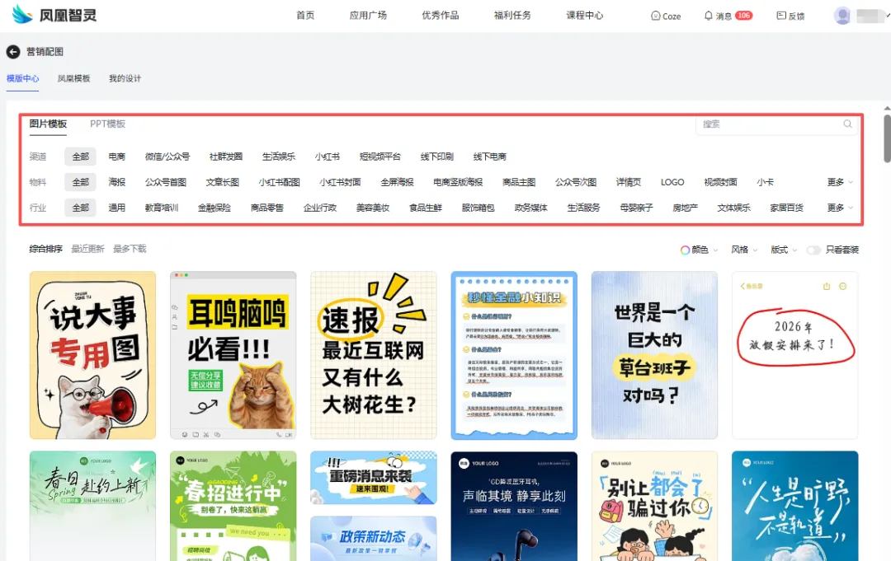Open Coze from the top bar
Viewport: 891px width, 561px height.
tap(665, 15)
